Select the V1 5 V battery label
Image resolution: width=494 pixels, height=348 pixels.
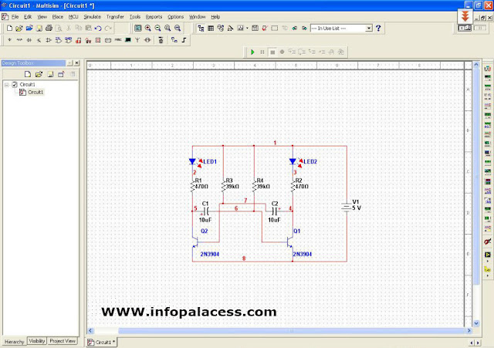357,204
